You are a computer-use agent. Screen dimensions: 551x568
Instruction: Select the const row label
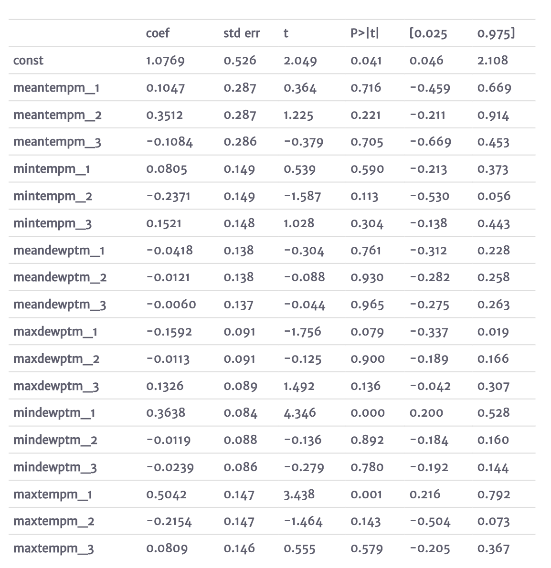(x=28, y=61)
